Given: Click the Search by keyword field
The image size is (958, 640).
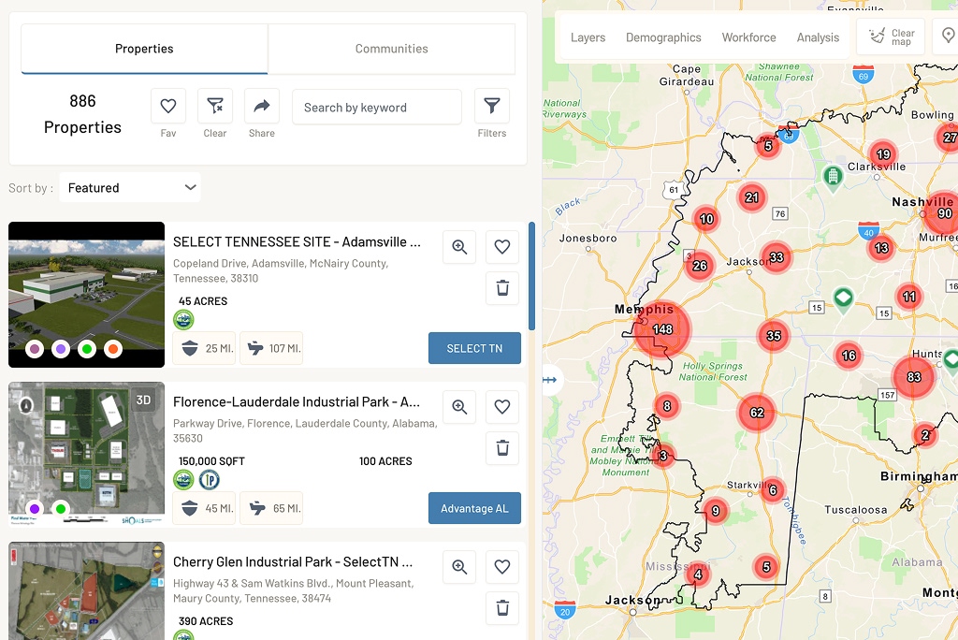Looking at the screenshot, I should tap(377, 108).
